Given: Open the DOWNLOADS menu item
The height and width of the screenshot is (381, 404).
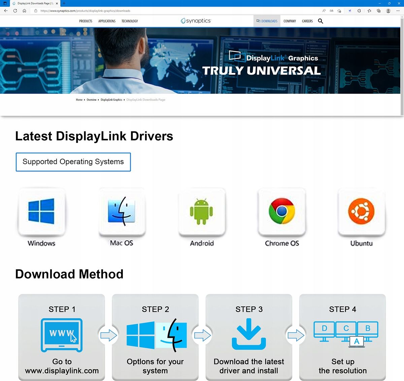Looking at the screenshot, I should [x=267, y=21].
